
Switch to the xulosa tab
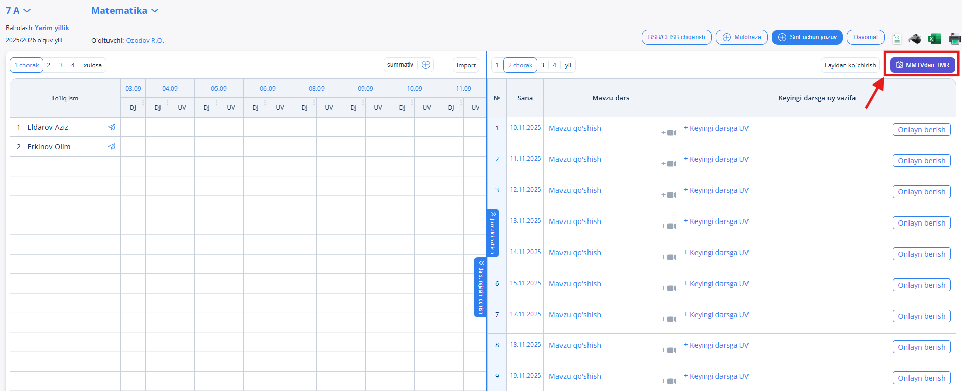click(92, 65)
